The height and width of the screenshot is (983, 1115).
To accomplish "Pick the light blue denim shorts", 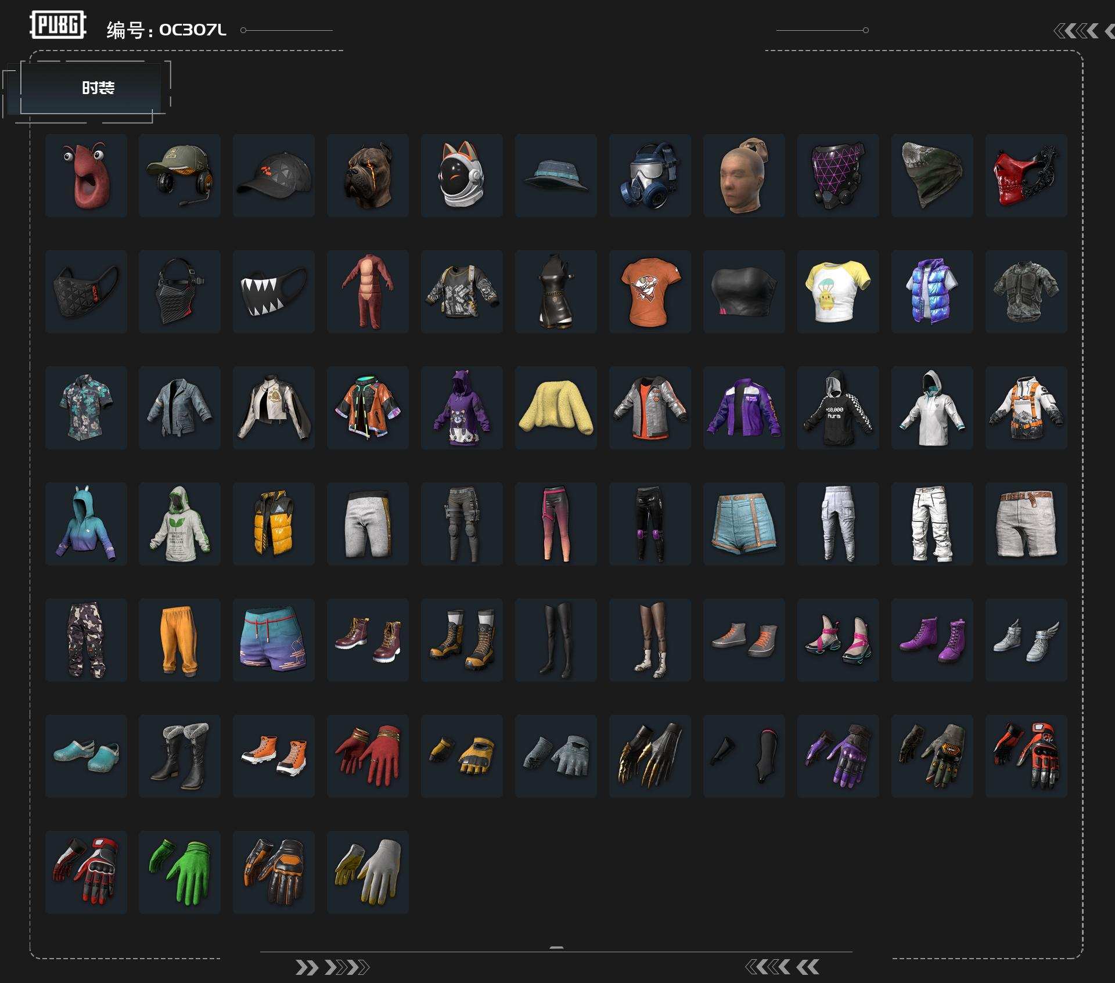I will (x=744, y=524).
